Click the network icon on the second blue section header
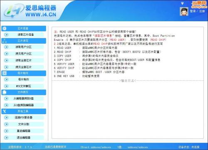This screenshot has width=208, height=150. (5, 41)
